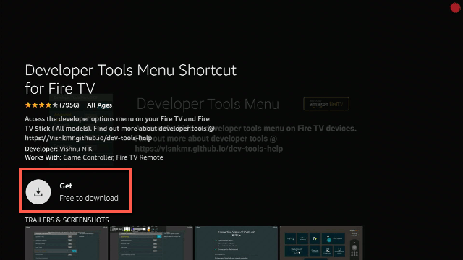Click the visnkmr.github.io/dev-tools-help URL text
Screen dimensions: 463x260
(88, 138)
